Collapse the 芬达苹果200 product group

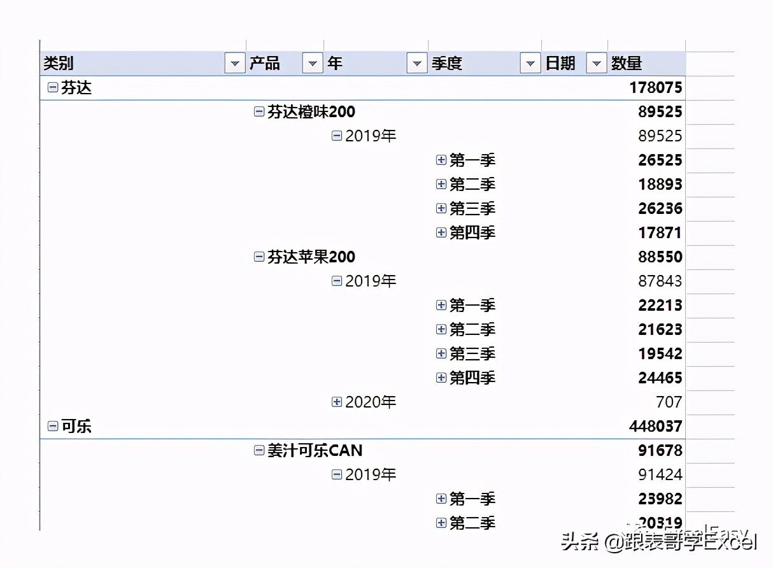(x=259, y=257)
